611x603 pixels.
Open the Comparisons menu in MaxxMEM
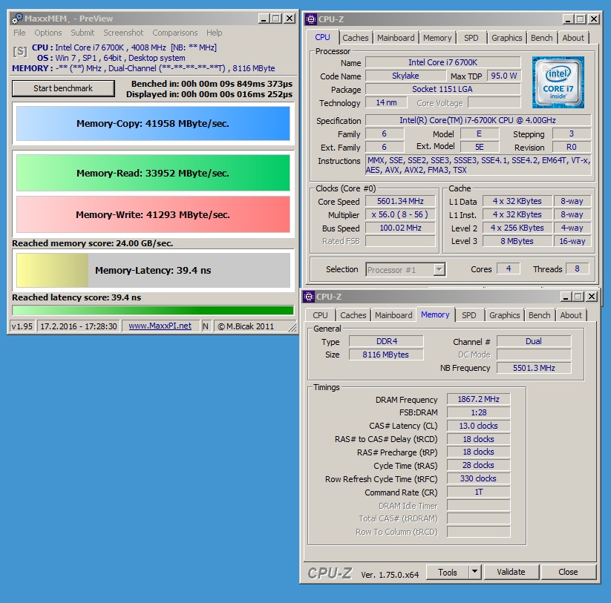pyautogui.click(x=174, y=33)
